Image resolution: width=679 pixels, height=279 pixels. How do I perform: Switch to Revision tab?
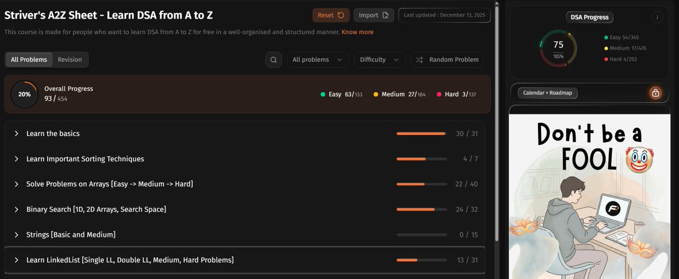(70, 59)
